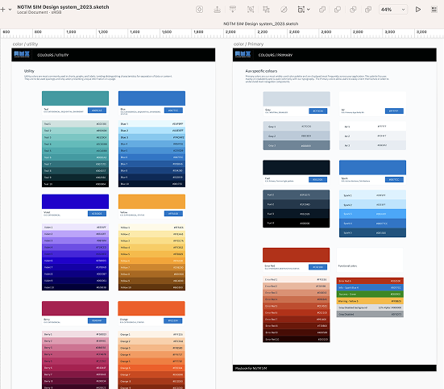Click the 'Functional colors' label

click(347, 266)
